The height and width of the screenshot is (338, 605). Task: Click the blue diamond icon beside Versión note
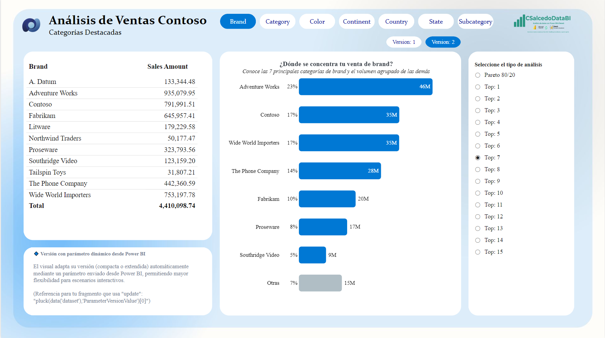pos(36,254)
